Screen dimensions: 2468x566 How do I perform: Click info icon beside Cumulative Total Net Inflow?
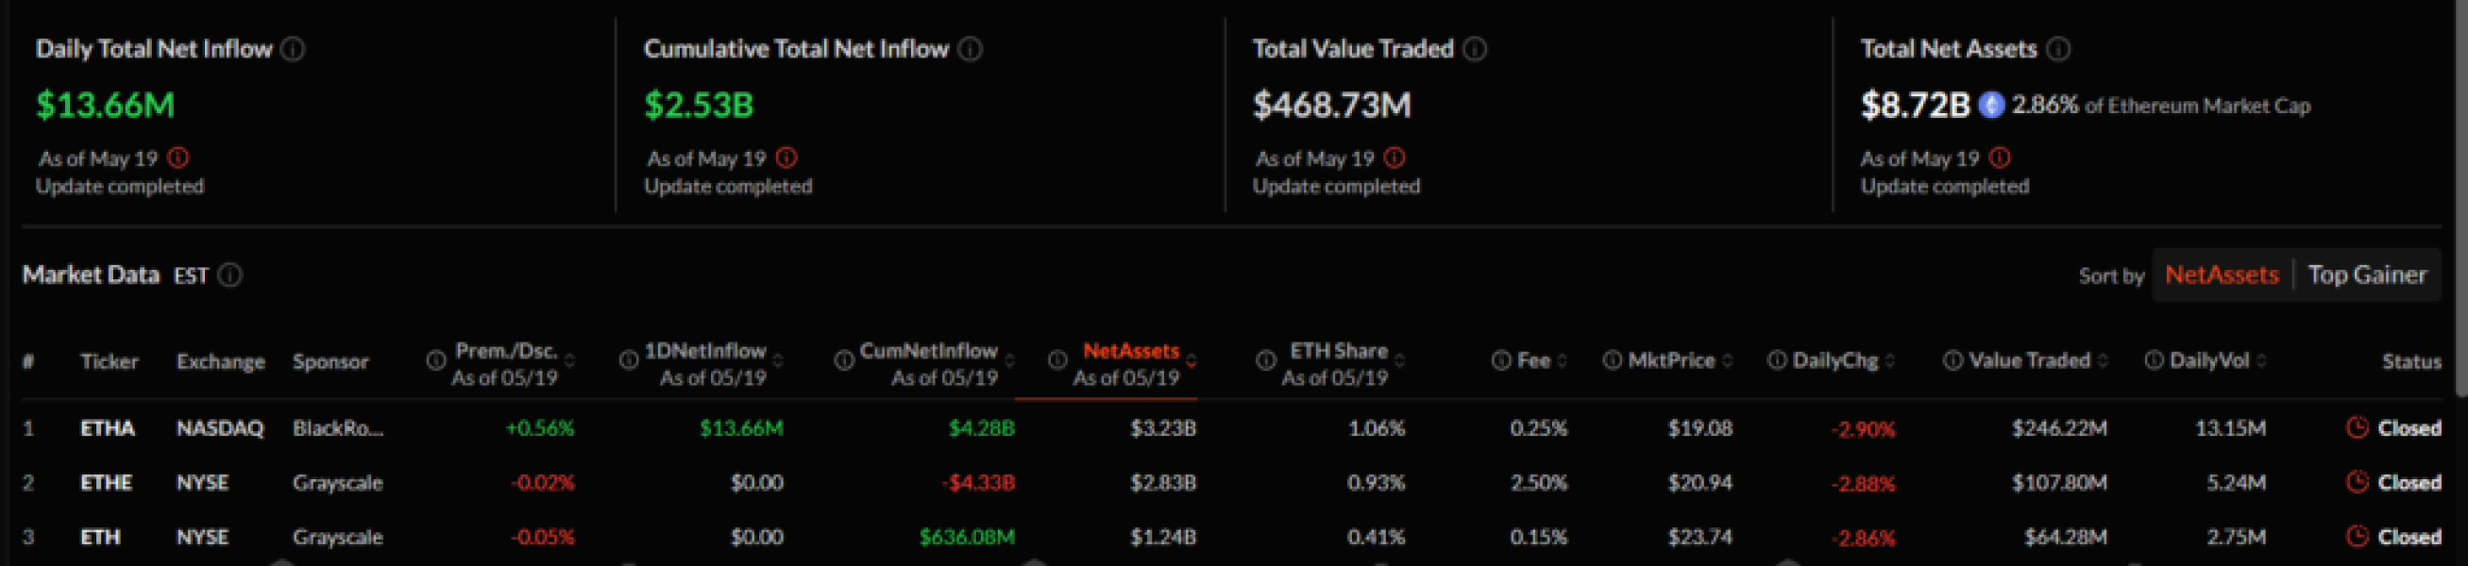pyautogui.click(x=971, y=49)
